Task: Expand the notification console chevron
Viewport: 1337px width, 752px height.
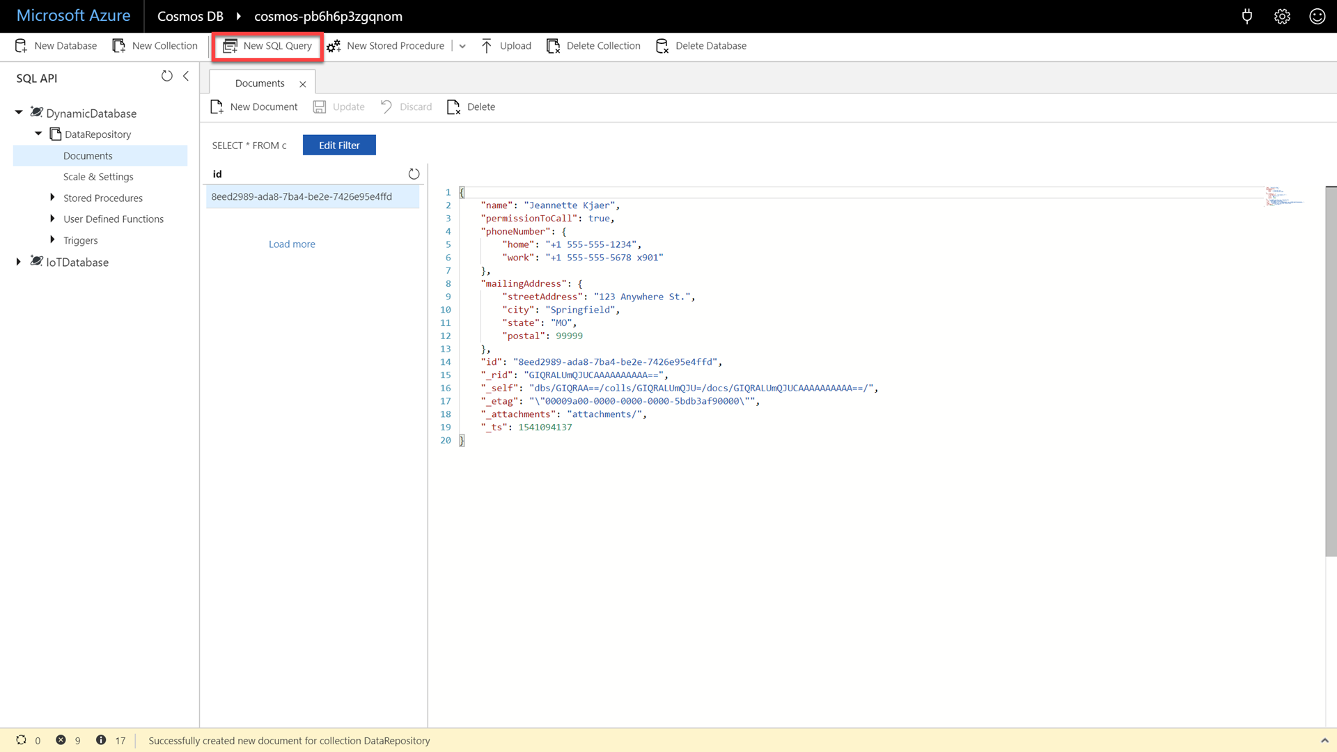Action: click(1324, 741)
